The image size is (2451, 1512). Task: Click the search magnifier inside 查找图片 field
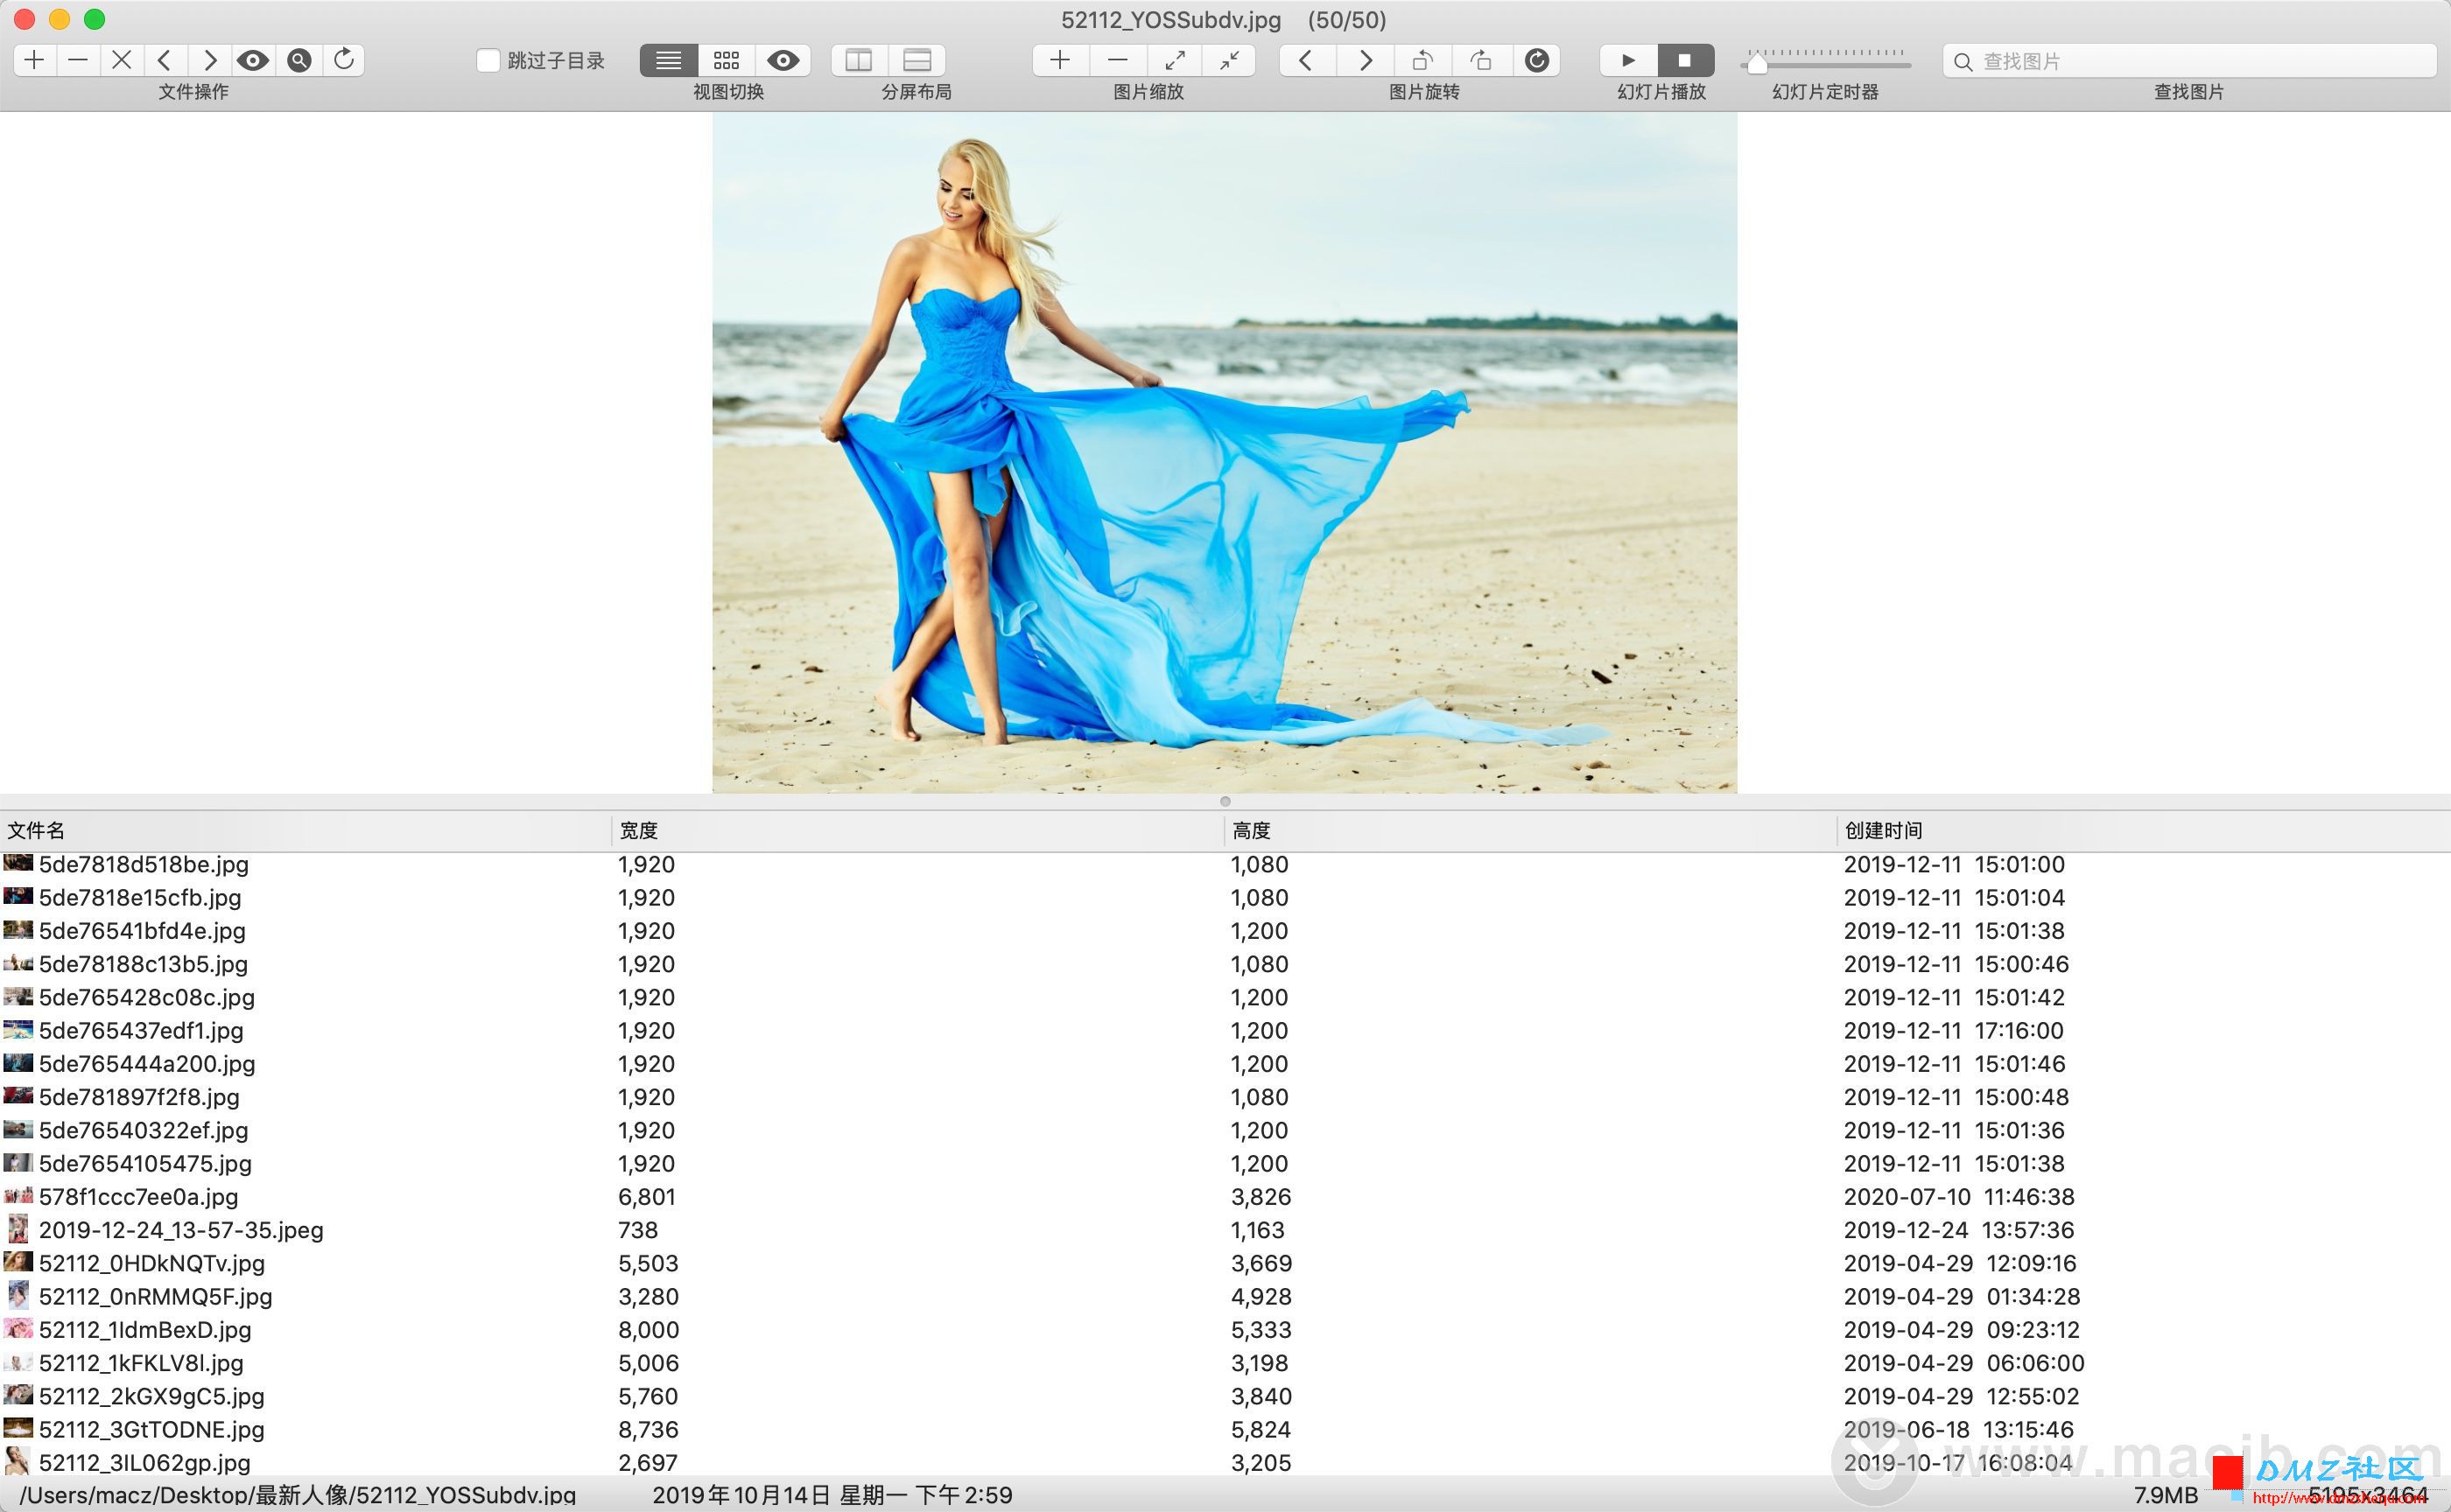1963,62
